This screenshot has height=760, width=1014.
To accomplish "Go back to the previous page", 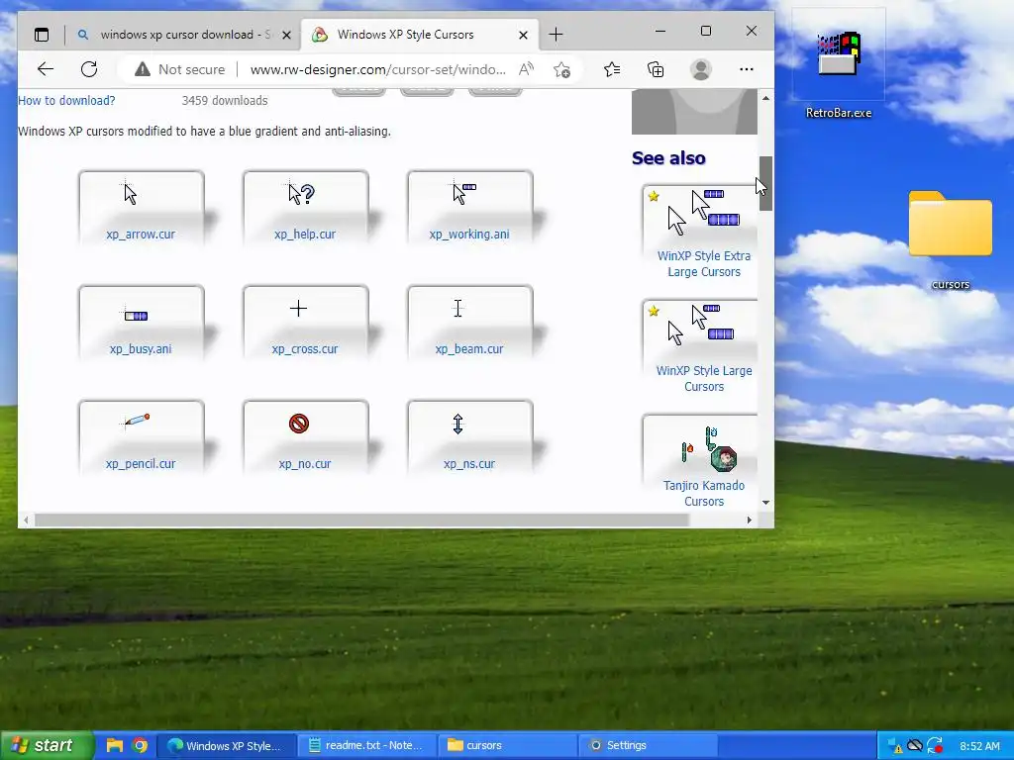I will pos(46,69).
